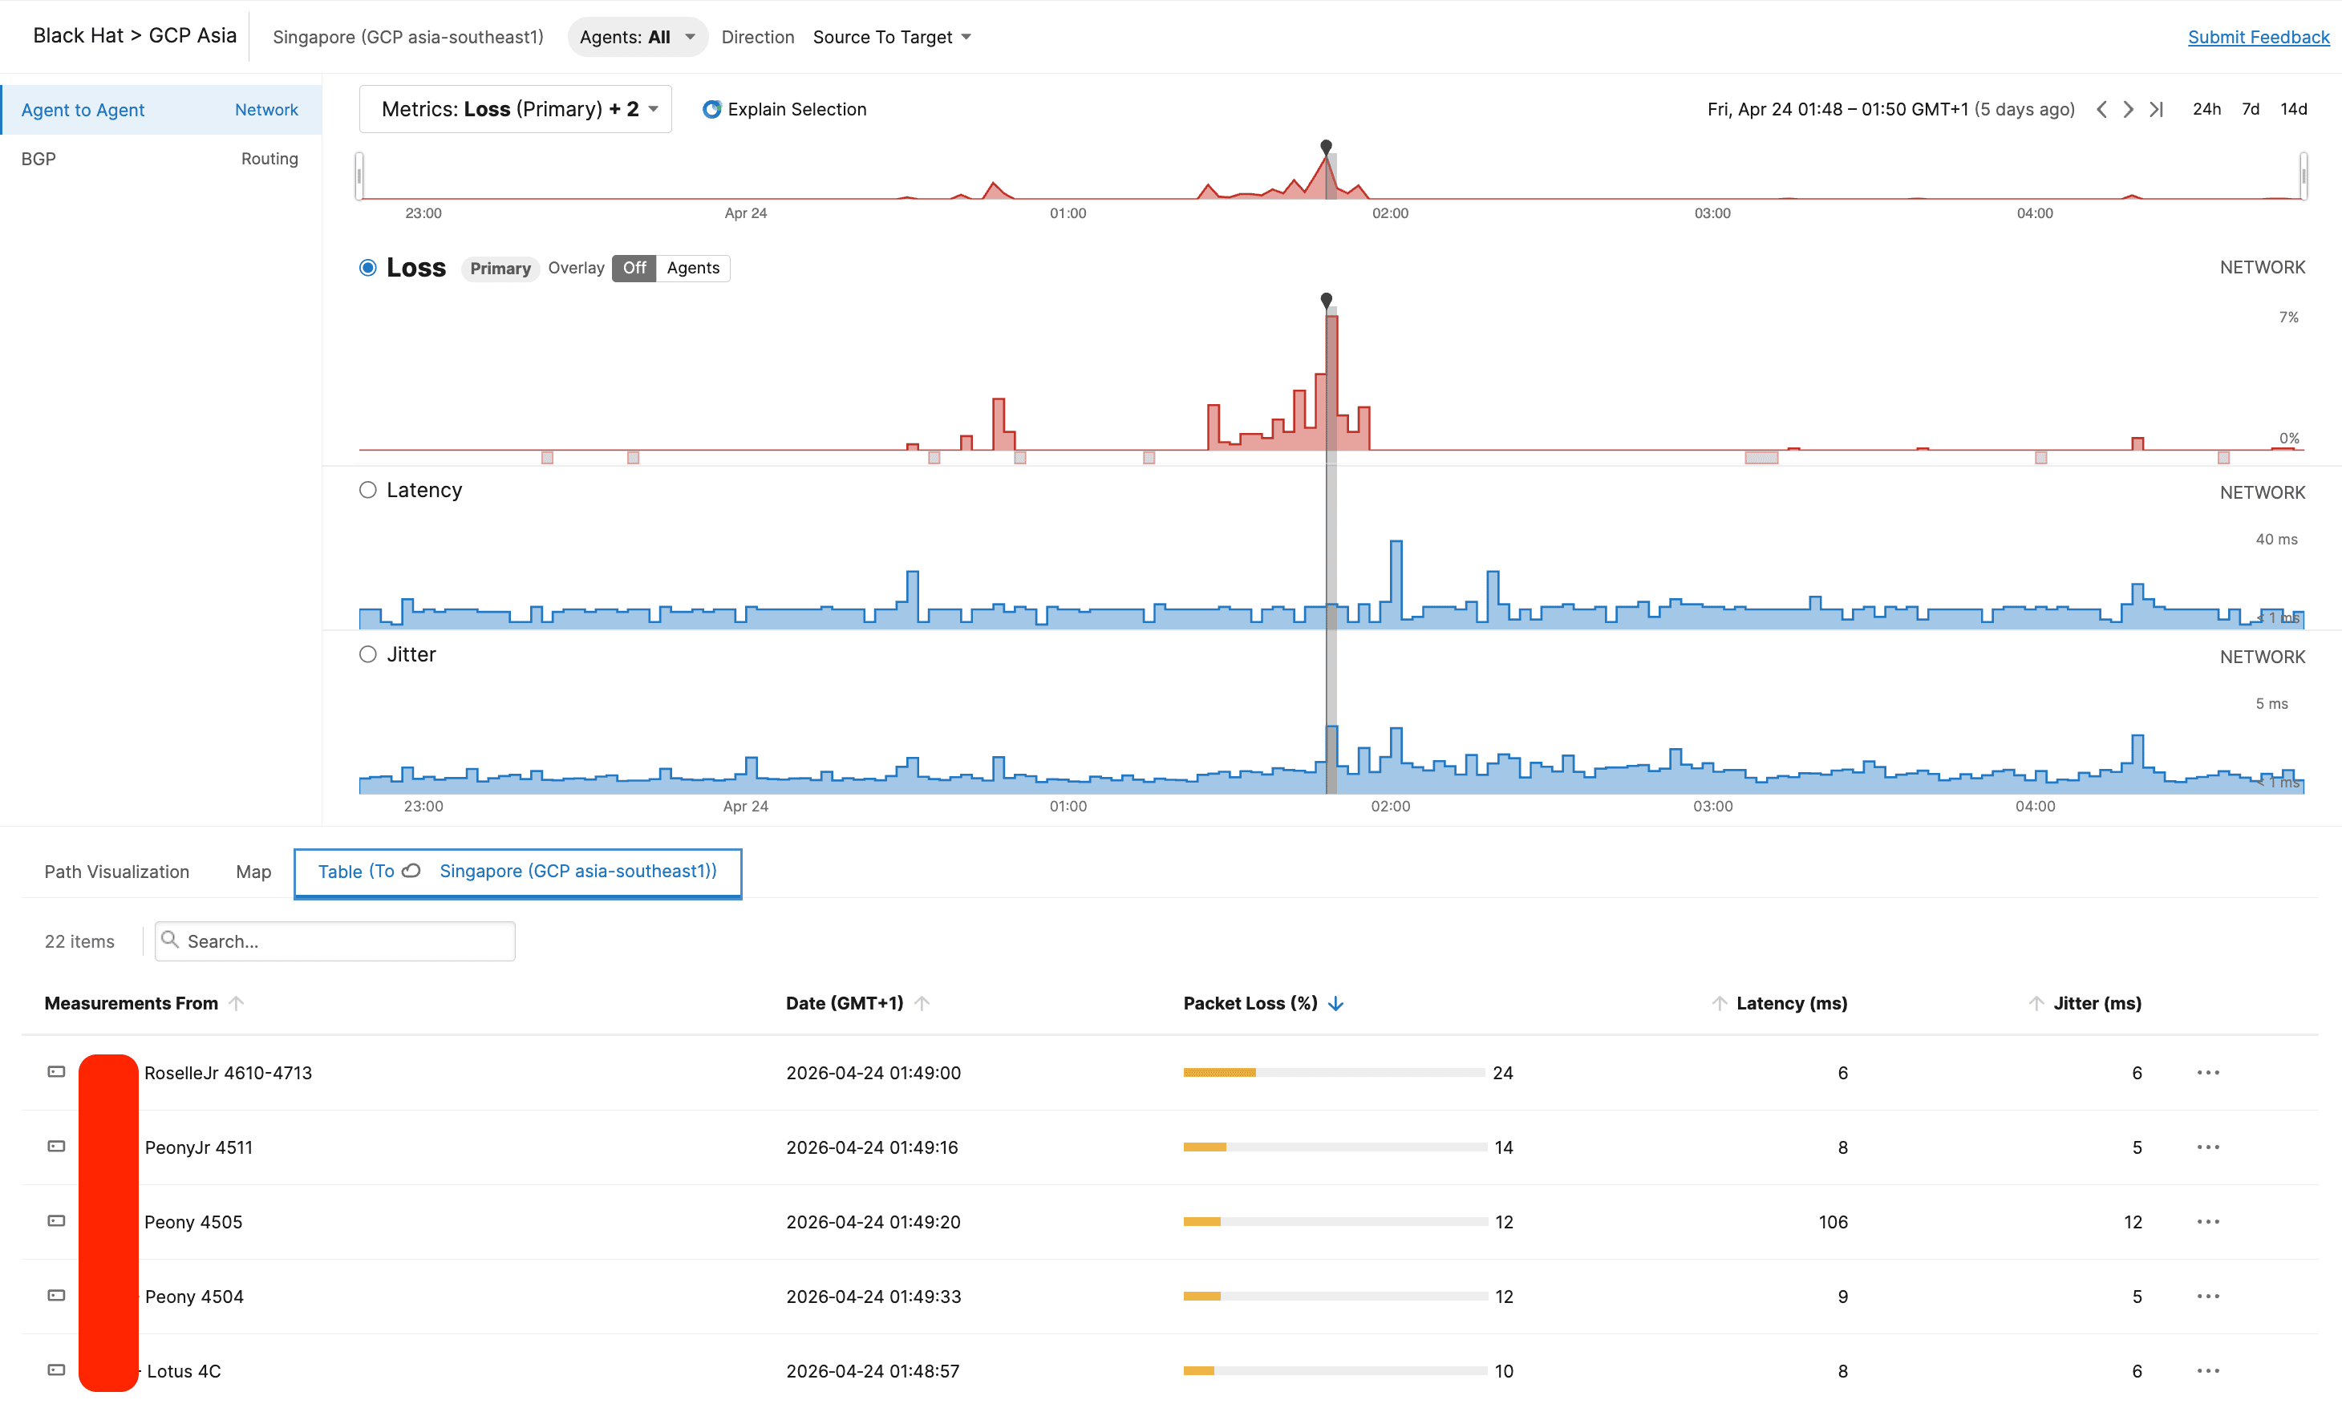The width and height of the screenshot is (2342, 1408).
Task: Jump to latest time interval arrow
Action: pos(2156,109)
